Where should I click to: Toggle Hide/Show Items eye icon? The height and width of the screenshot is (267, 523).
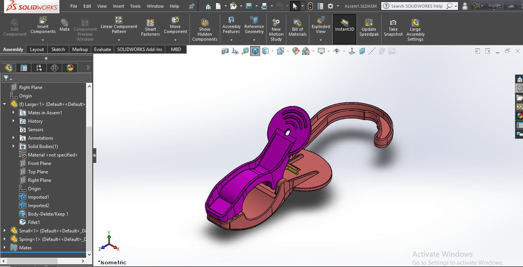tap(337, 51)
